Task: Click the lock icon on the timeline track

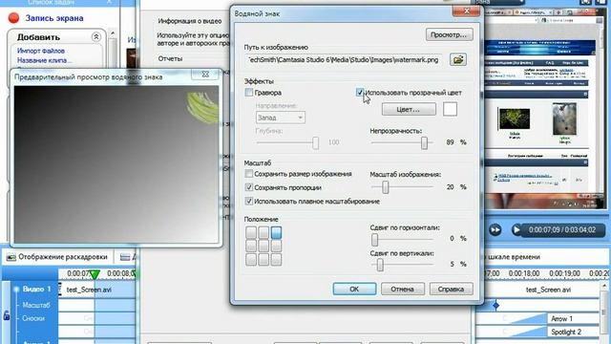Action: click(x=7, y=315)
